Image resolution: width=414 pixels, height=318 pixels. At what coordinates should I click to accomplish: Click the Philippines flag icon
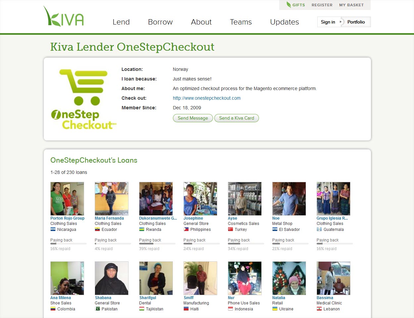coord(186,229)
